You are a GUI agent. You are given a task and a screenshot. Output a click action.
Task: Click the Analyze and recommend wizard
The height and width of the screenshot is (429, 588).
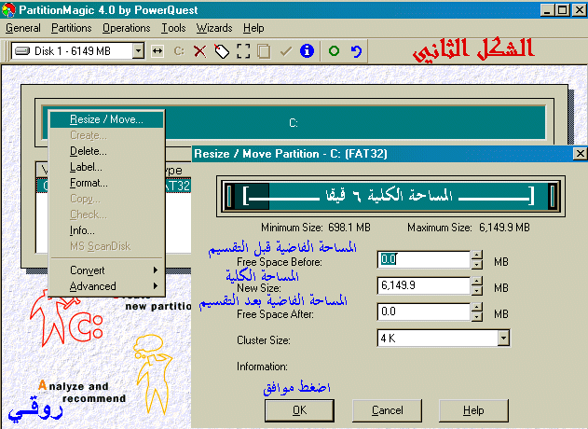(83, 392)
